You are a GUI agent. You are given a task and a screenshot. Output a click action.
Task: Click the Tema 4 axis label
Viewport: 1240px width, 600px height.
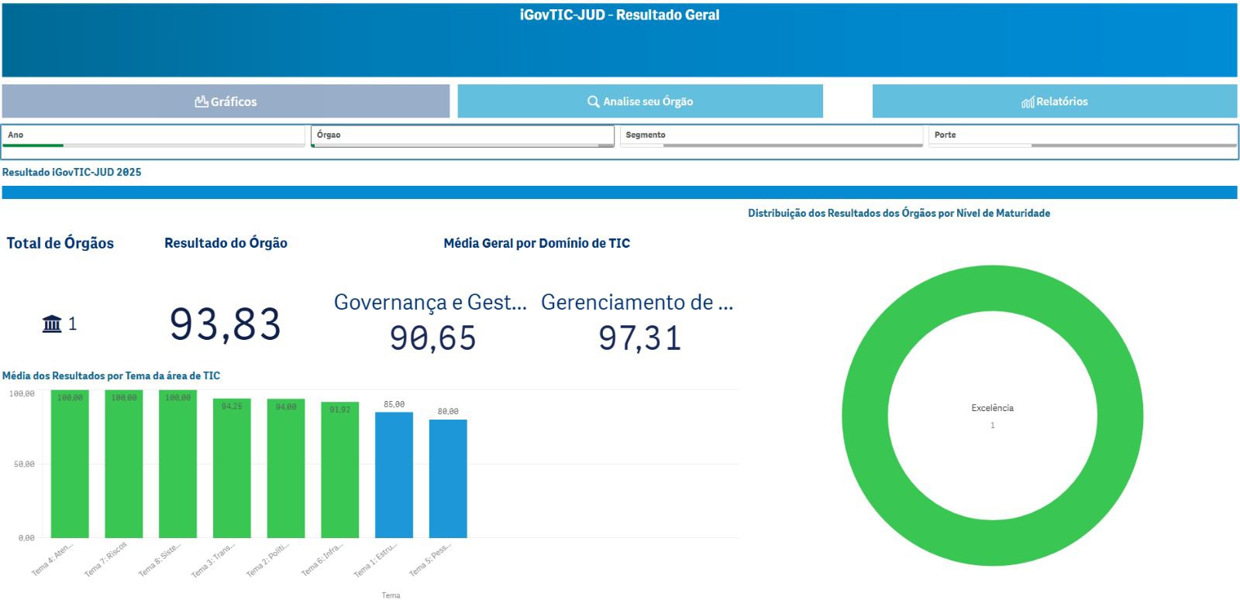pos(53,560)
